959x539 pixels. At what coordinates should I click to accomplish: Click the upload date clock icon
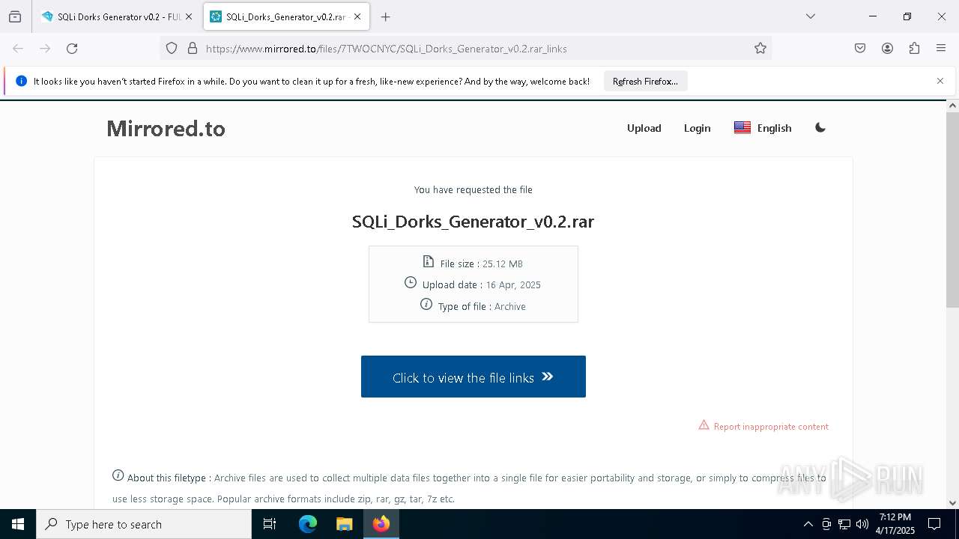(x=410, y=282)
